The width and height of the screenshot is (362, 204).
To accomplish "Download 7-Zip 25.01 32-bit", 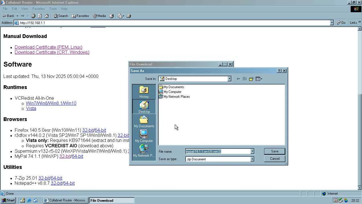I will [x=44, y=178].
